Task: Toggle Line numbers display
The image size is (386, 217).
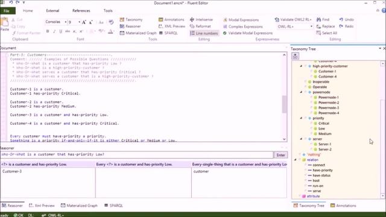Action: [204, 33]
